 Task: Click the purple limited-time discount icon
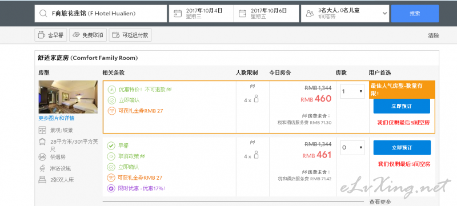point(111,188)
